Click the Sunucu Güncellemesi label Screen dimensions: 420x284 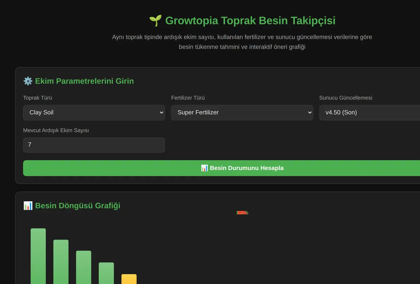[x=346, y=98]
